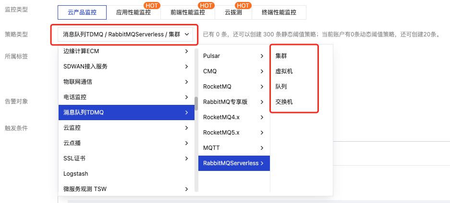Click the 策略类型 label
The image size is (450, 203).
16,34
